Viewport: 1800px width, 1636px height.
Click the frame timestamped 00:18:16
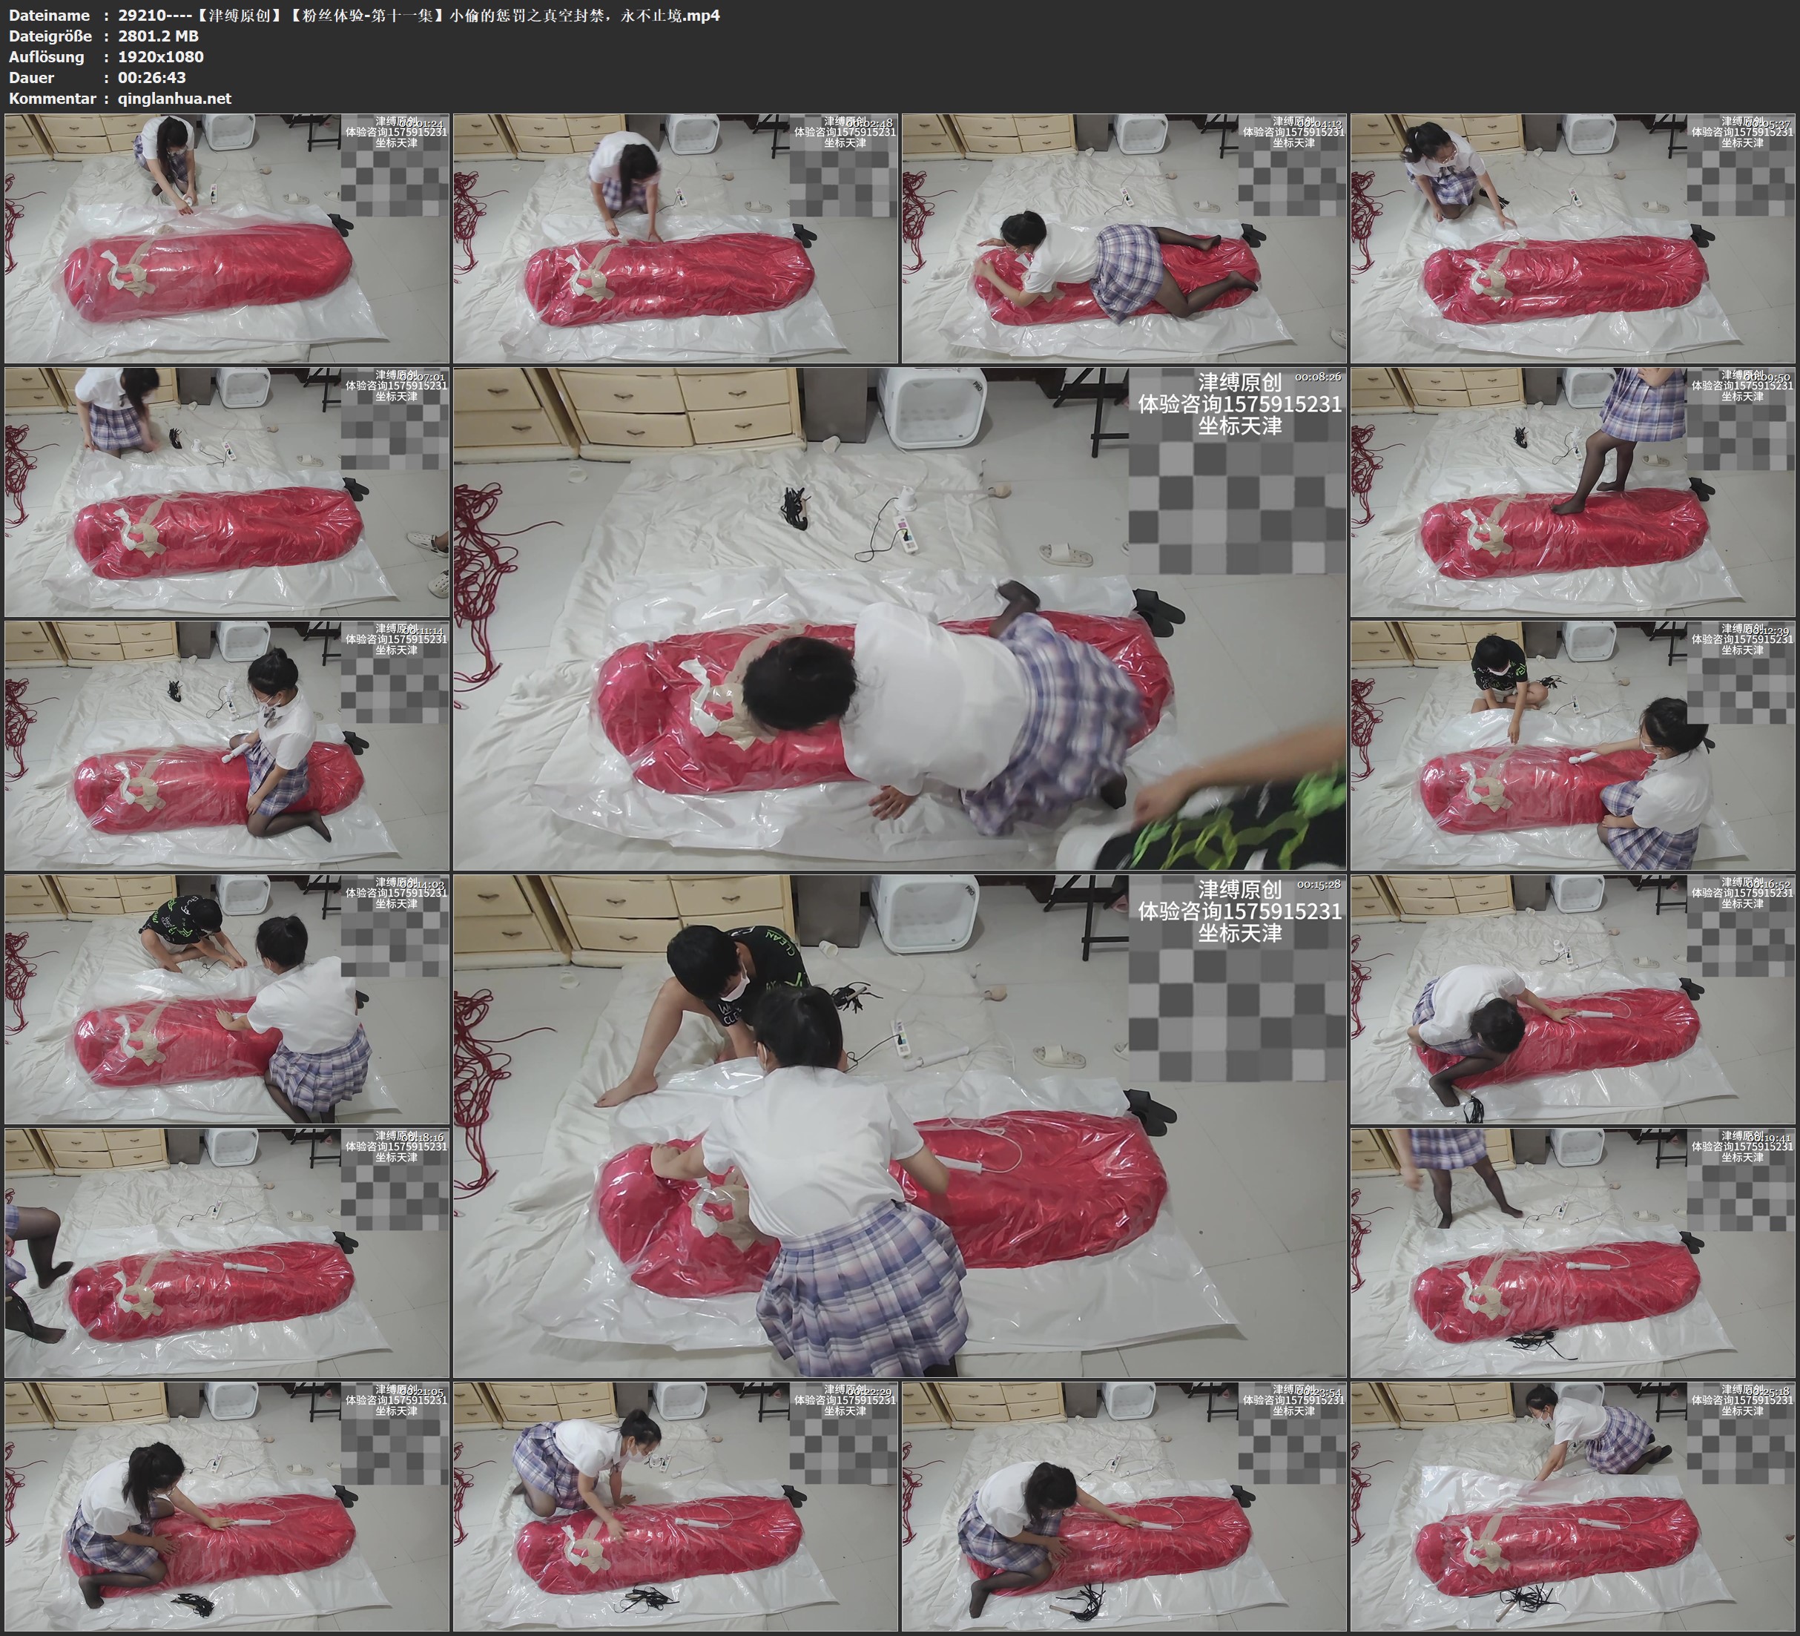click(x=227, y=1253)
